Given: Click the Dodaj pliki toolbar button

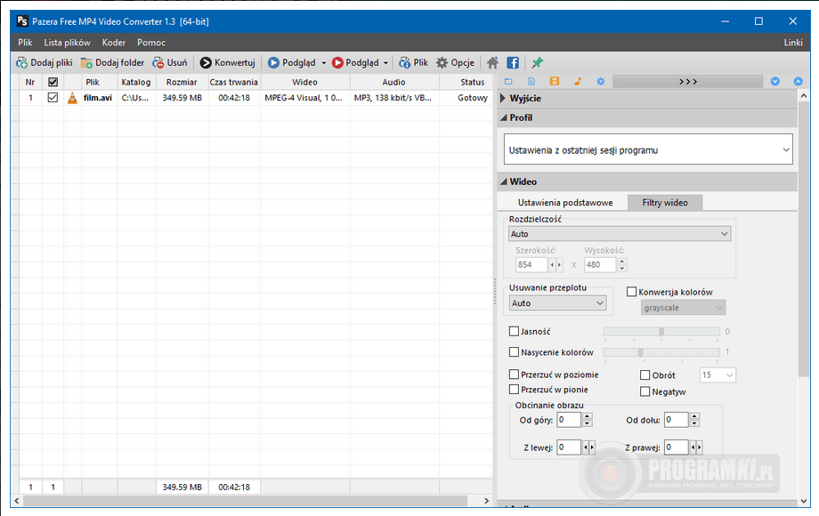Looking at the screenshot, I should (45, 62).
